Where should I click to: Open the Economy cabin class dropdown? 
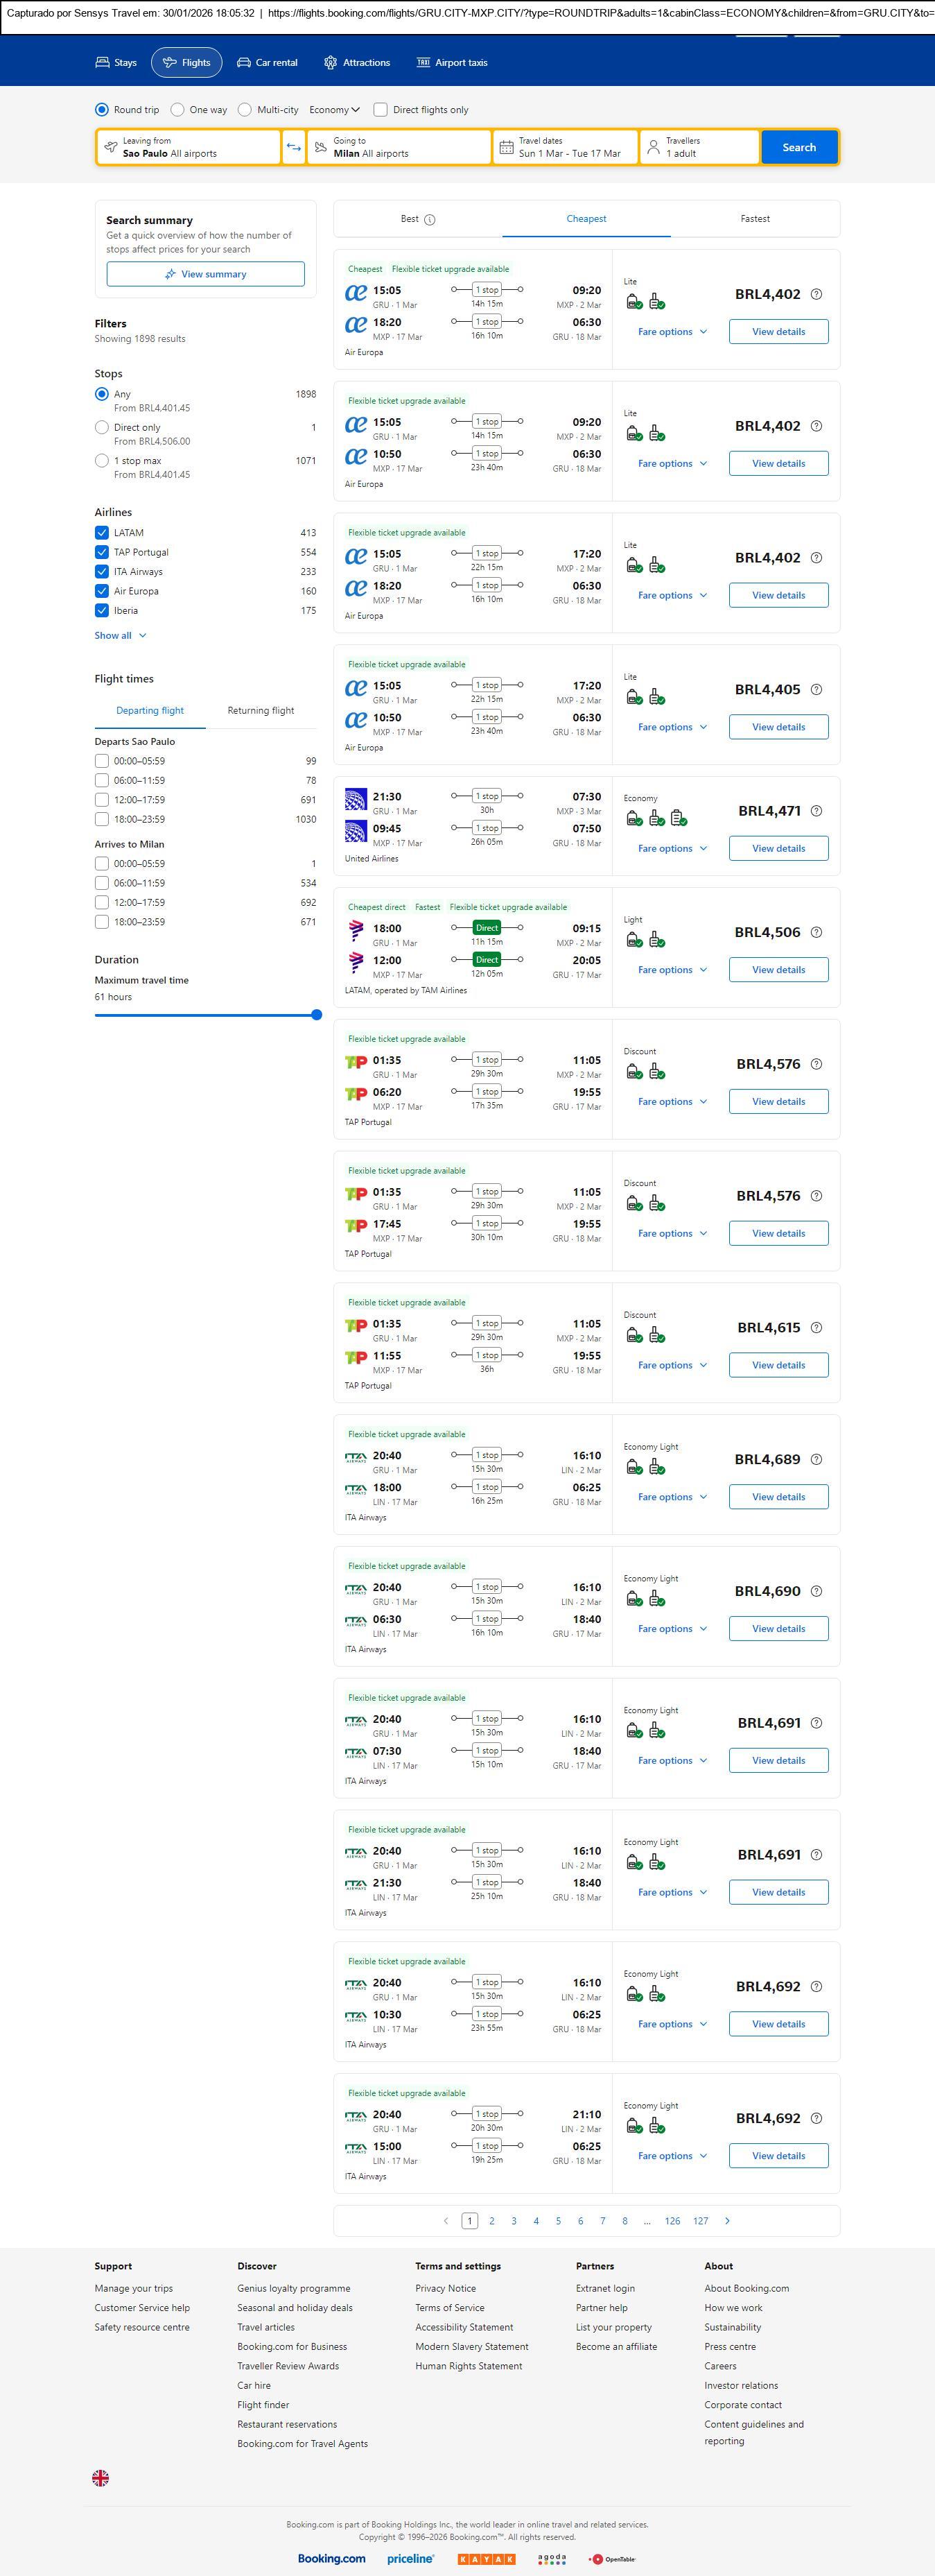pyautogui.click(x=335, y=110)
